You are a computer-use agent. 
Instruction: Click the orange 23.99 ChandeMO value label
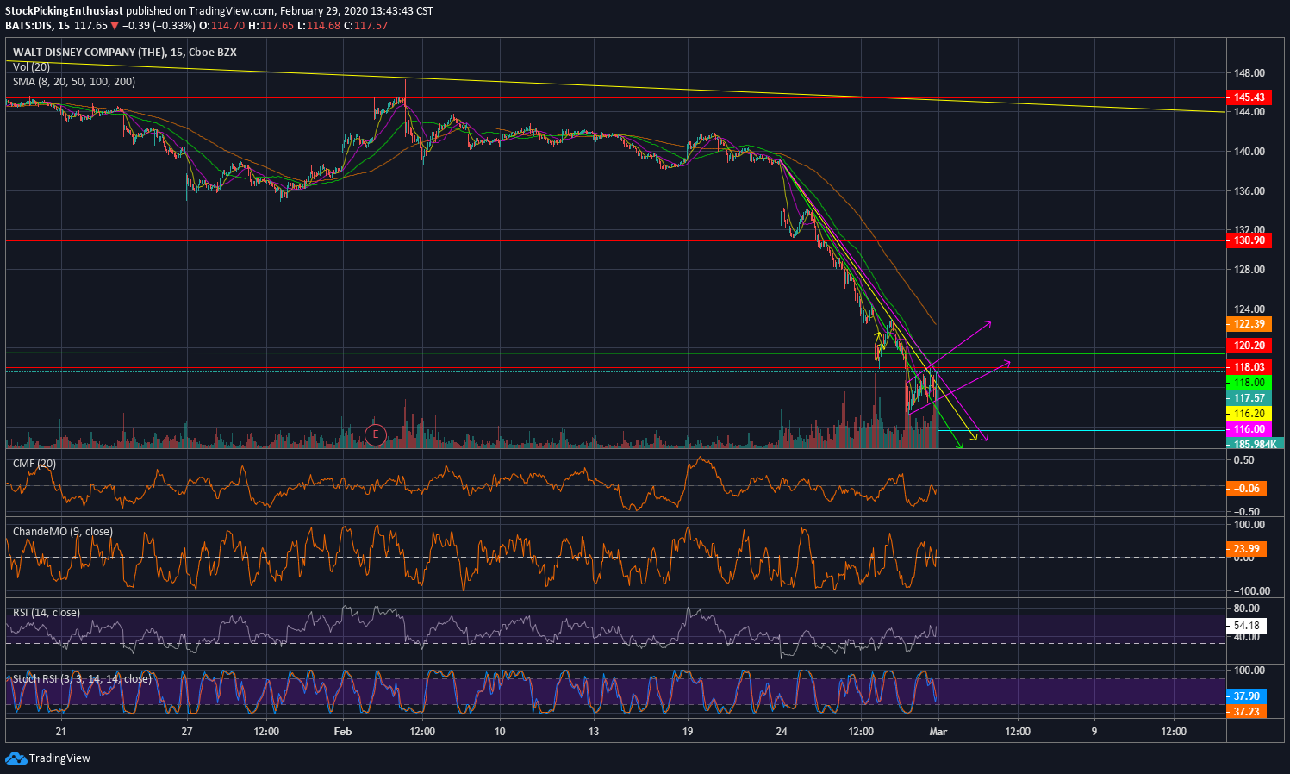(1247, 549)
